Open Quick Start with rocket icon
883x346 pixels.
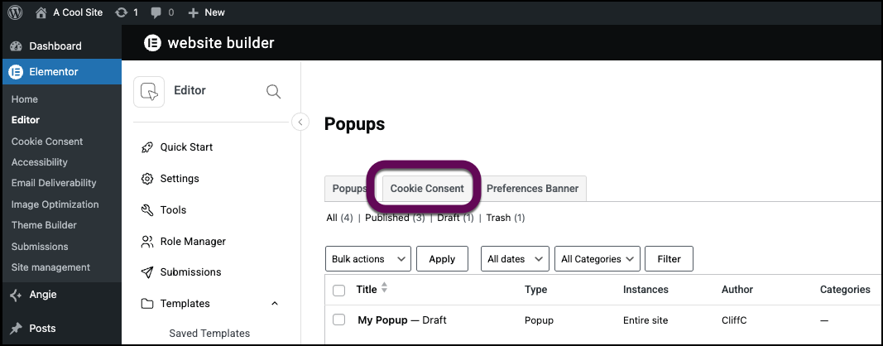(x=177, y=147)
